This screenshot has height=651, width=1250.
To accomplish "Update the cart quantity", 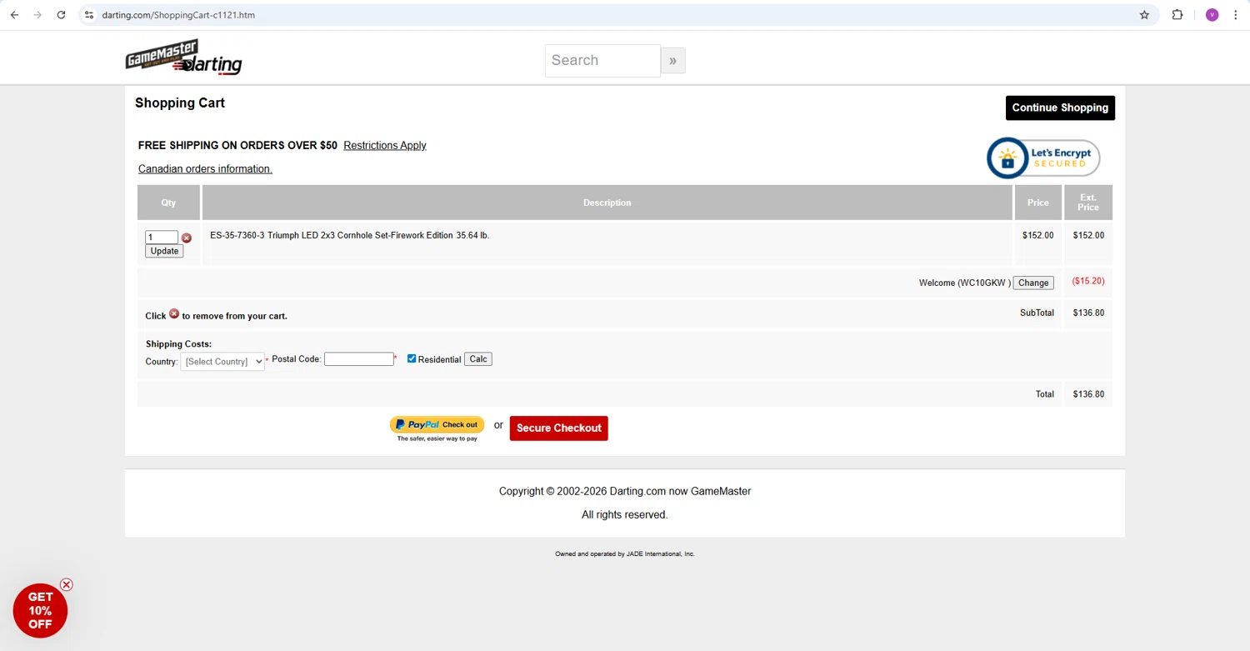I will 164,251.
